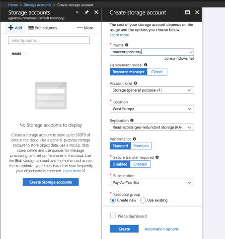Click the Name field containing mavenrepository
225x239 pixels.
tap(152, 52)
